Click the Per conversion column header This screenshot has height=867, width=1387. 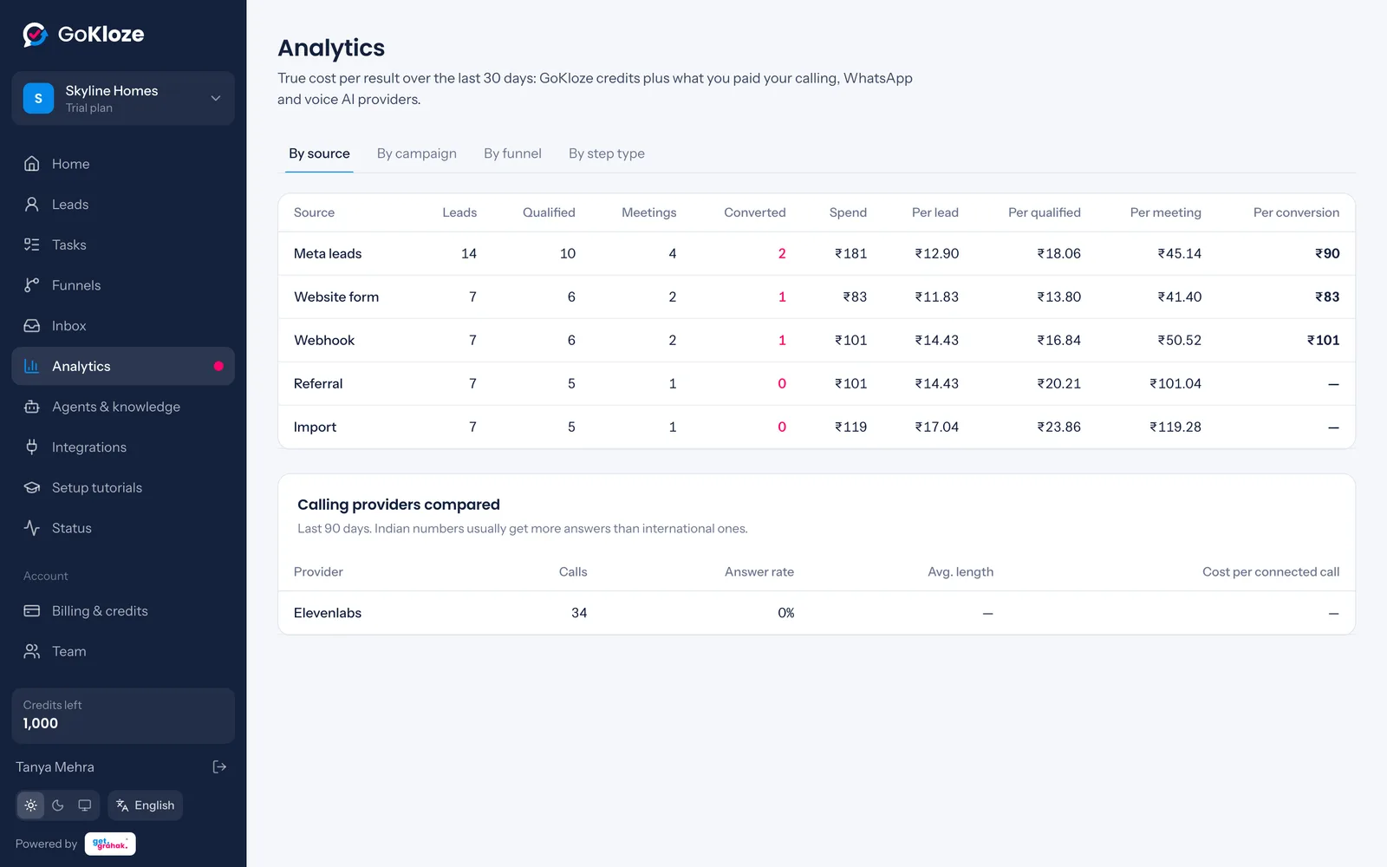click(1296, 212)
